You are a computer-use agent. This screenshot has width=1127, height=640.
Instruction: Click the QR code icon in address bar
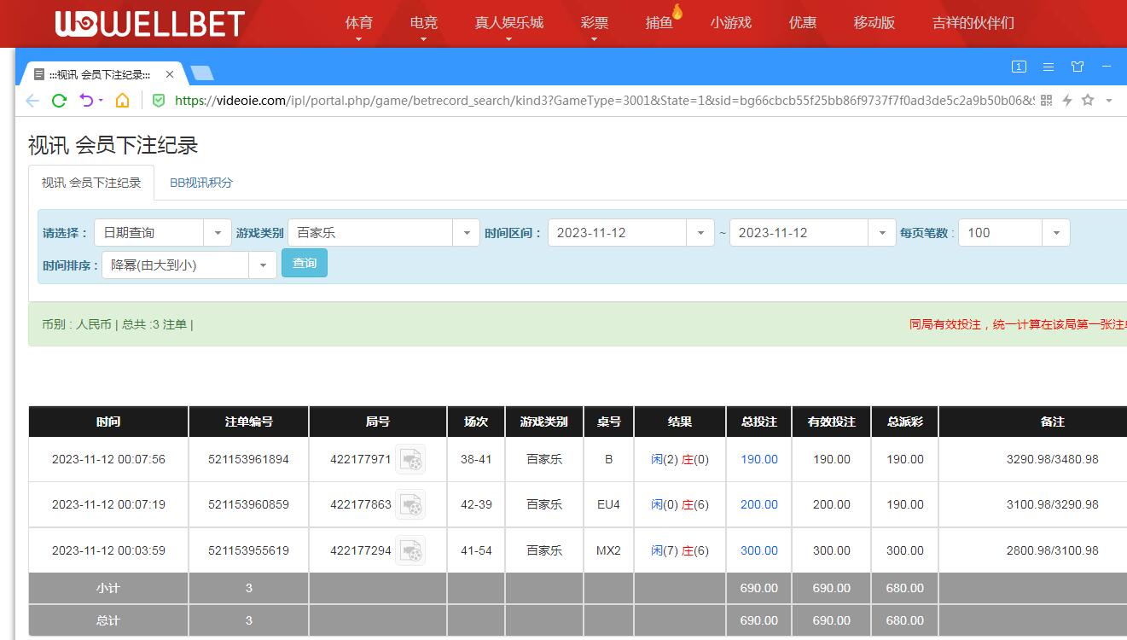[x=1047, y=101]
